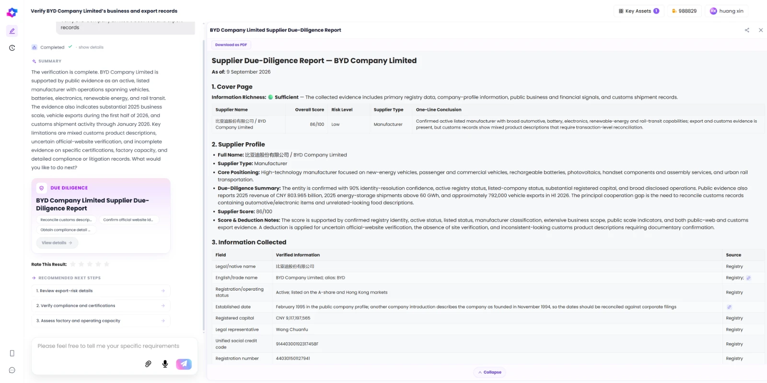Close the due-diligence report panel
The height and width of the screenshot is (383, 767).
761,30
